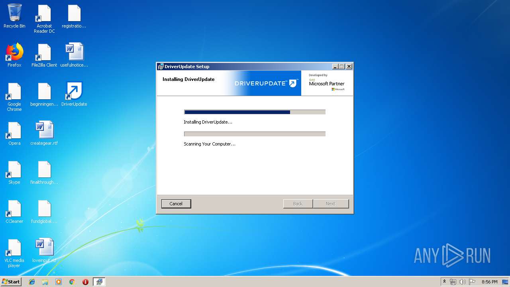The height and width of the screenshot is (287, 510).
Task: Click the Microsoft Partner badge
Action: [x=327, y=83]
